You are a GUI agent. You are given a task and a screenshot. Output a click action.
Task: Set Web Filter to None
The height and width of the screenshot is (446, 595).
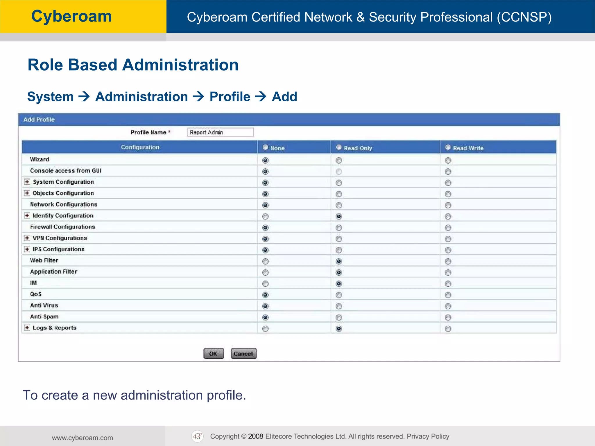[x=265, y=261]
